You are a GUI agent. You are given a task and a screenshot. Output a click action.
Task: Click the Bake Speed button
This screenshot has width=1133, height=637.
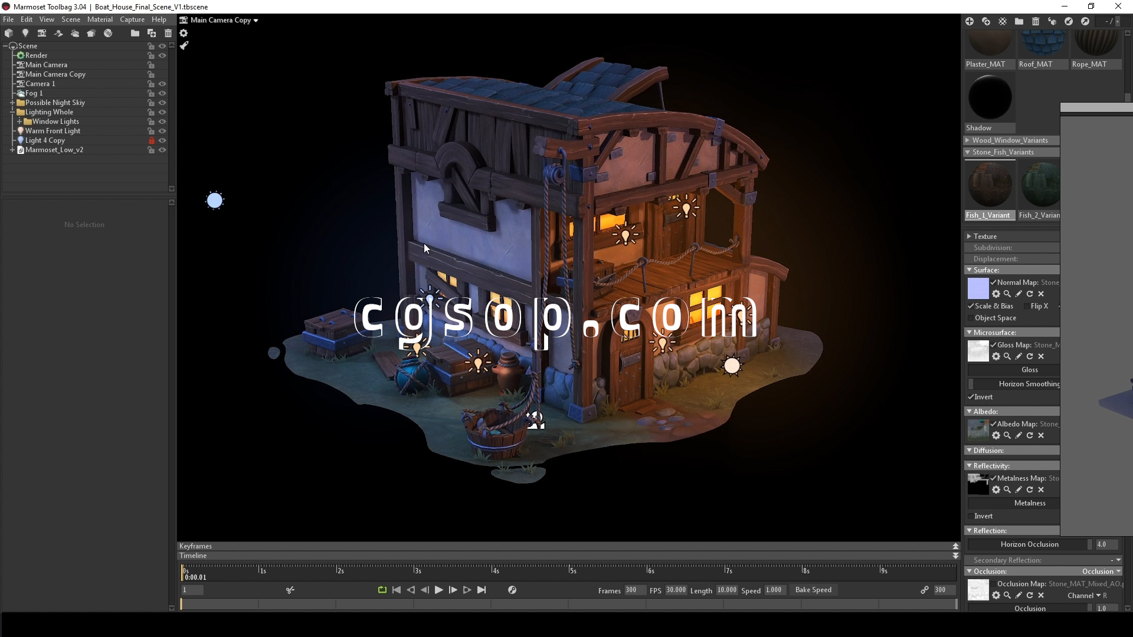pos(813,590)
